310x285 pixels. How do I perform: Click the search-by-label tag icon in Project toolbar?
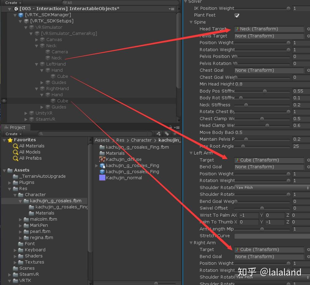point(167,134)
